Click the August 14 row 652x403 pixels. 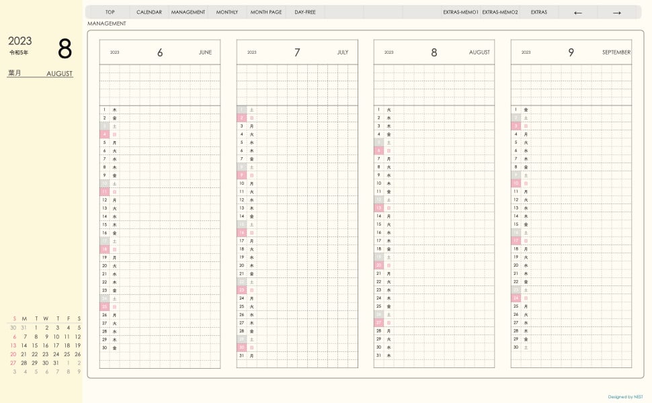point(434,216)
